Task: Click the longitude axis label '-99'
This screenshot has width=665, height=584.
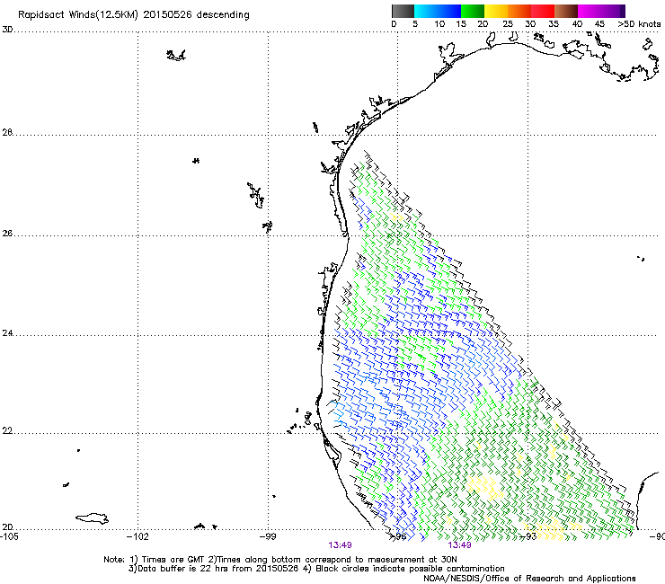Action: (x=268, y=536)
